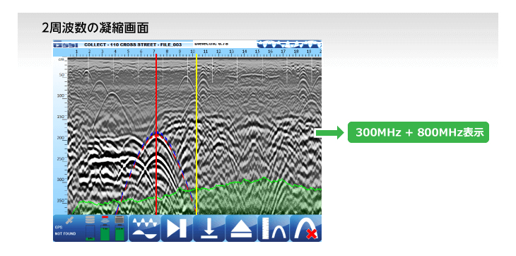
Task: Click the download/save arrow icon
Action: click(209, 228)
